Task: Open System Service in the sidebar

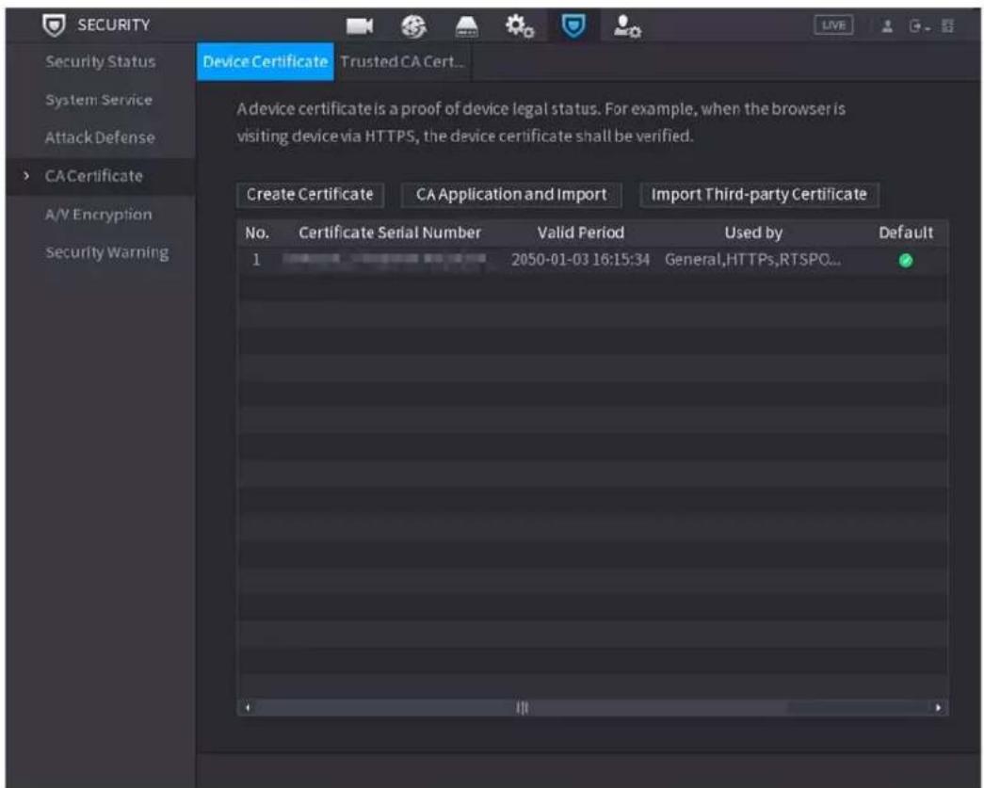Action: pos(99,100)
